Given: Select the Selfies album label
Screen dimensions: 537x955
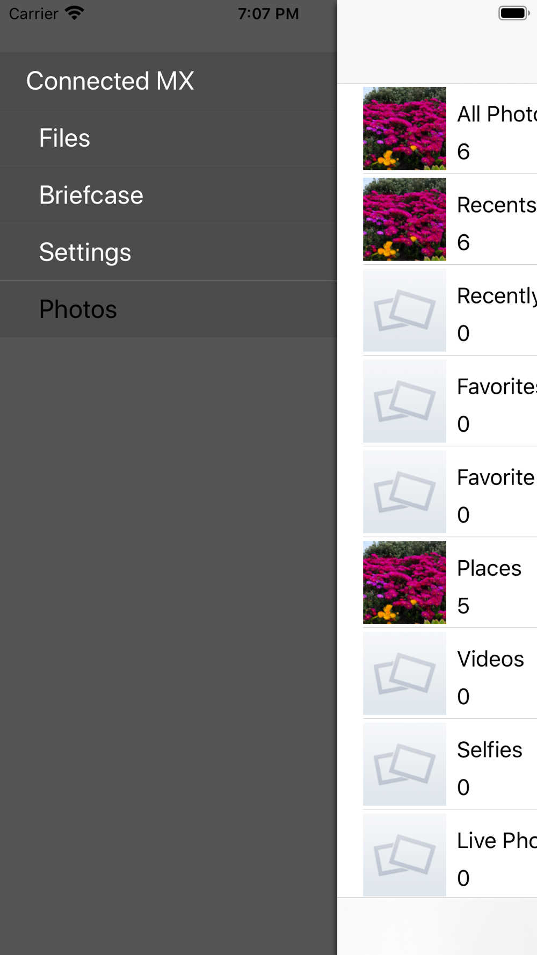Looking at the screenshot, I should pos(490,750).
